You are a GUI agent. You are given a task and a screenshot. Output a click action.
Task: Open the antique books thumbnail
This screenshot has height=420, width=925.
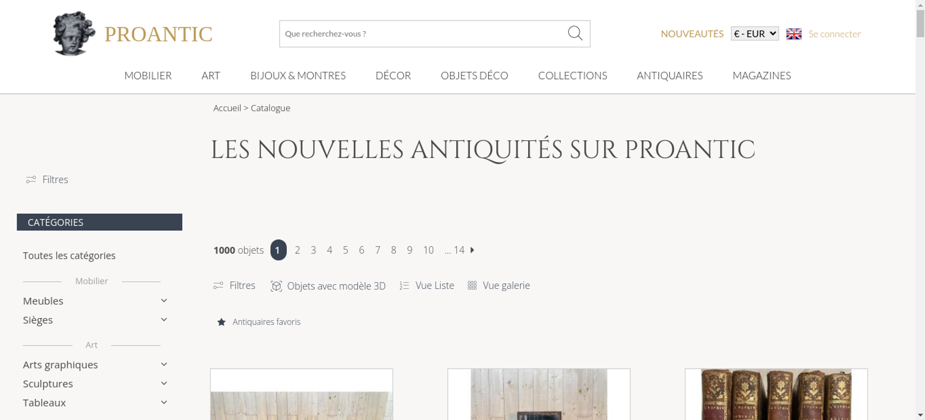[776, 394]
